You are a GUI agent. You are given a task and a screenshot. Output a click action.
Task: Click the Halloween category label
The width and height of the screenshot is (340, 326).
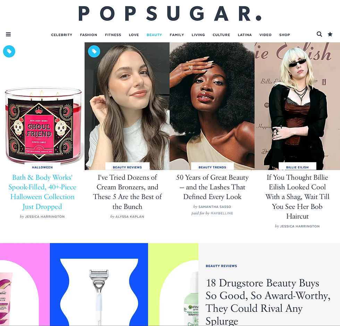(42, 167)
